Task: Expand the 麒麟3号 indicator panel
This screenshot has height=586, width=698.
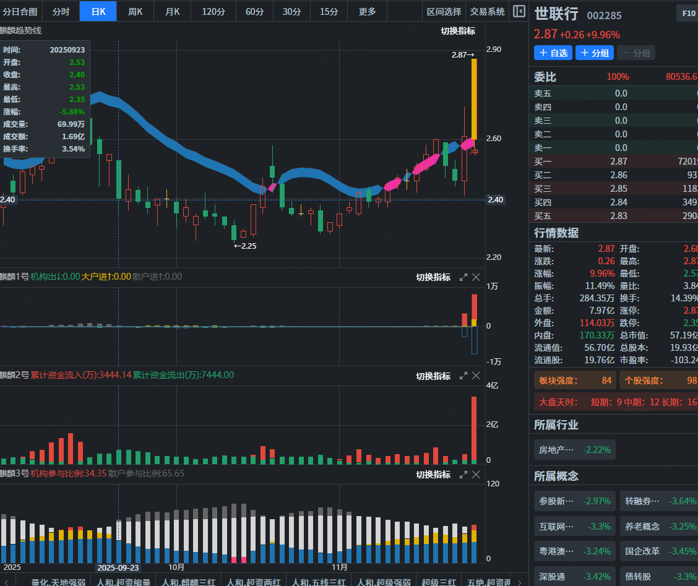Action: point(463,475)
